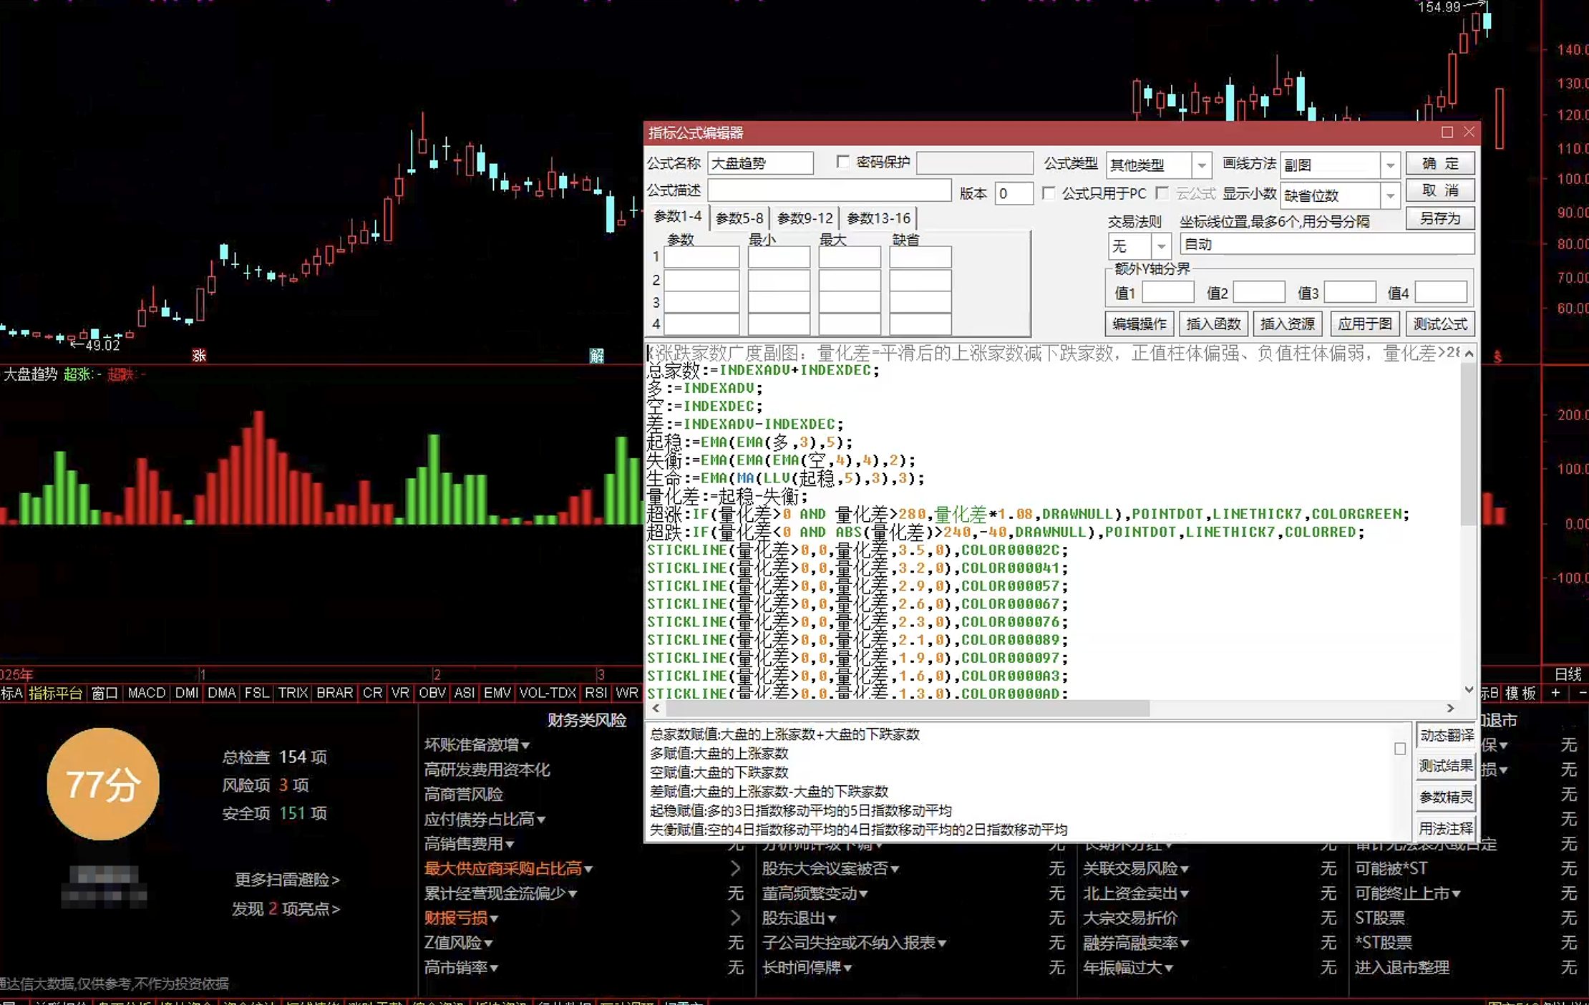This screenshot has width=1589, height=1005.
Task: Select the VOL-TDX indicator tab
Action: [548, 693]
